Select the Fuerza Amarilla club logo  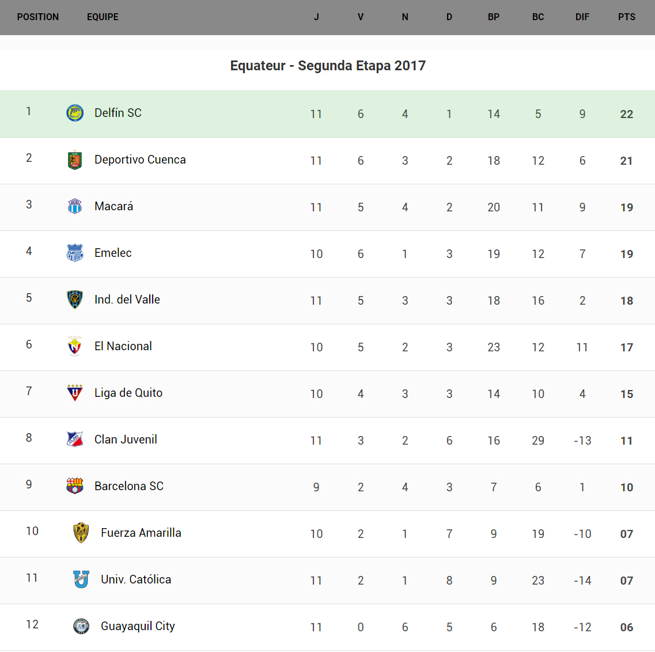[x=81, y=533]
